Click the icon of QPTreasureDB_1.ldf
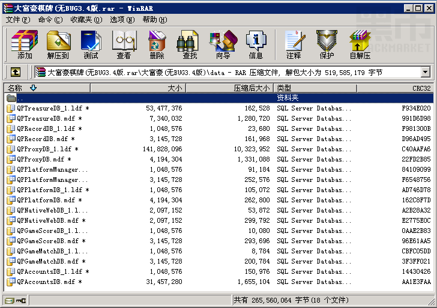This screenshot has height=308, width=437. coord(11,108)
